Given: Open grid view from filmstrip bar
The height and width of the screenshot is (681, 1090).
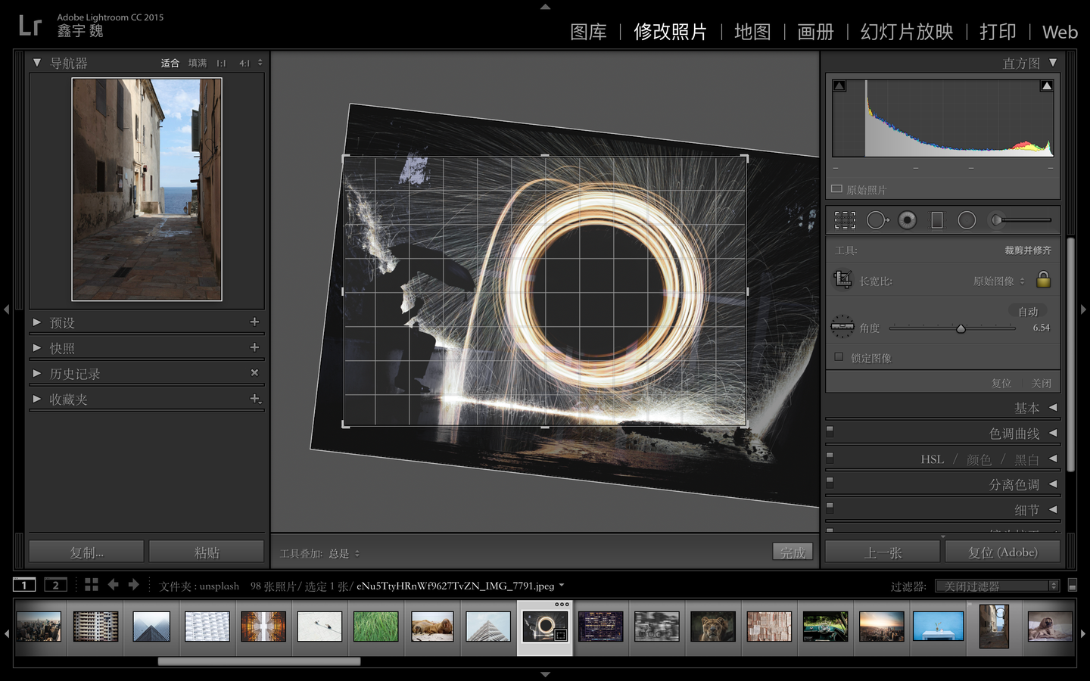Looking at the screenshot, I should pos(92,585).
